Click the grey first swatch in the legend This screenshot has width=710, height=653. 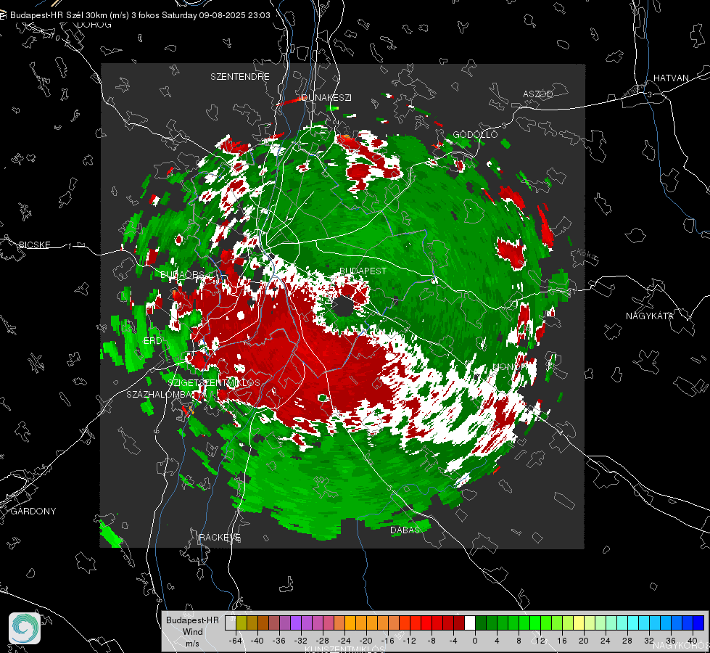point(231,623)
